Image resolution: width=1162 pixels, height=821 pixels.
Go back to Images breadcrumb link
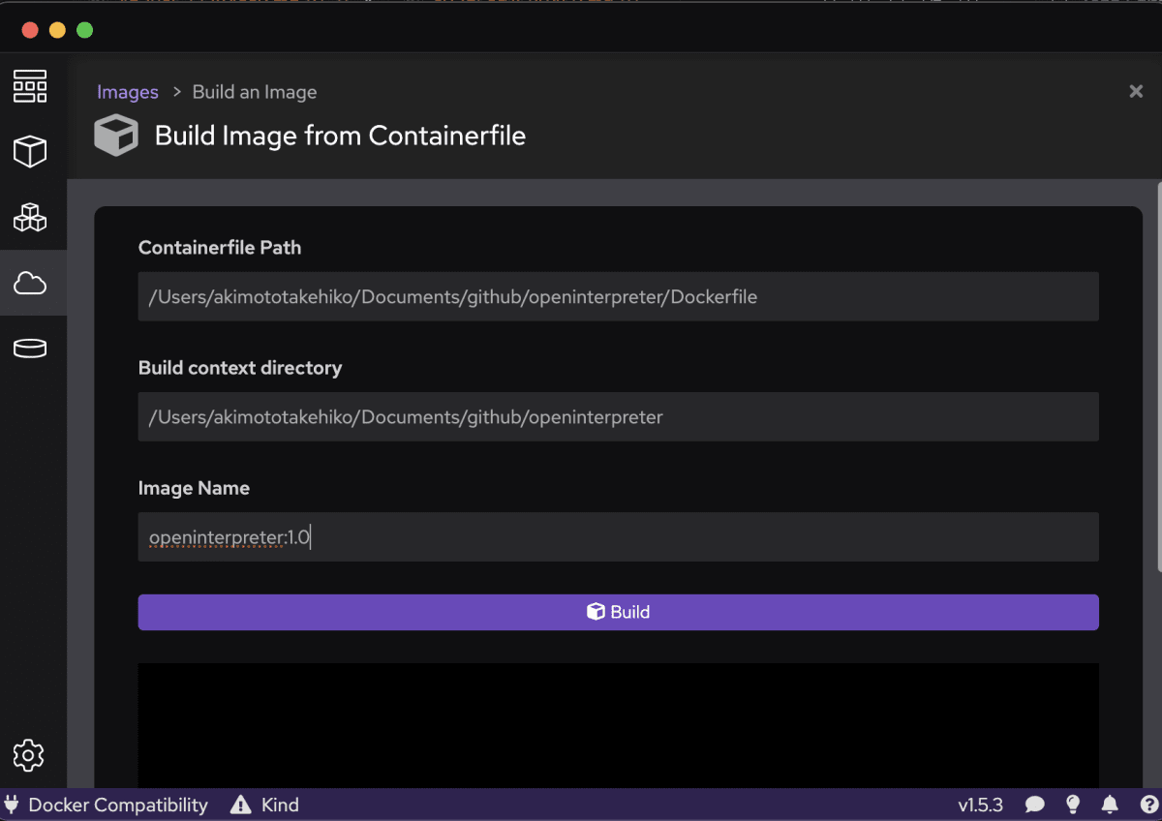pyautogui.click(x=128, y=92)
